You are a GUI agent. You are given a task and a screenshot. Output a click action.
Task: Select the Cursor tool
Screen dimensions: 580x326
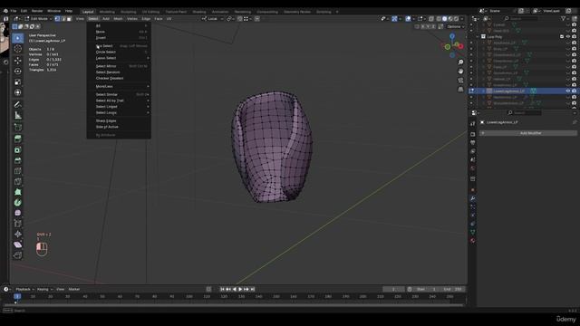[x=18, y=49]
